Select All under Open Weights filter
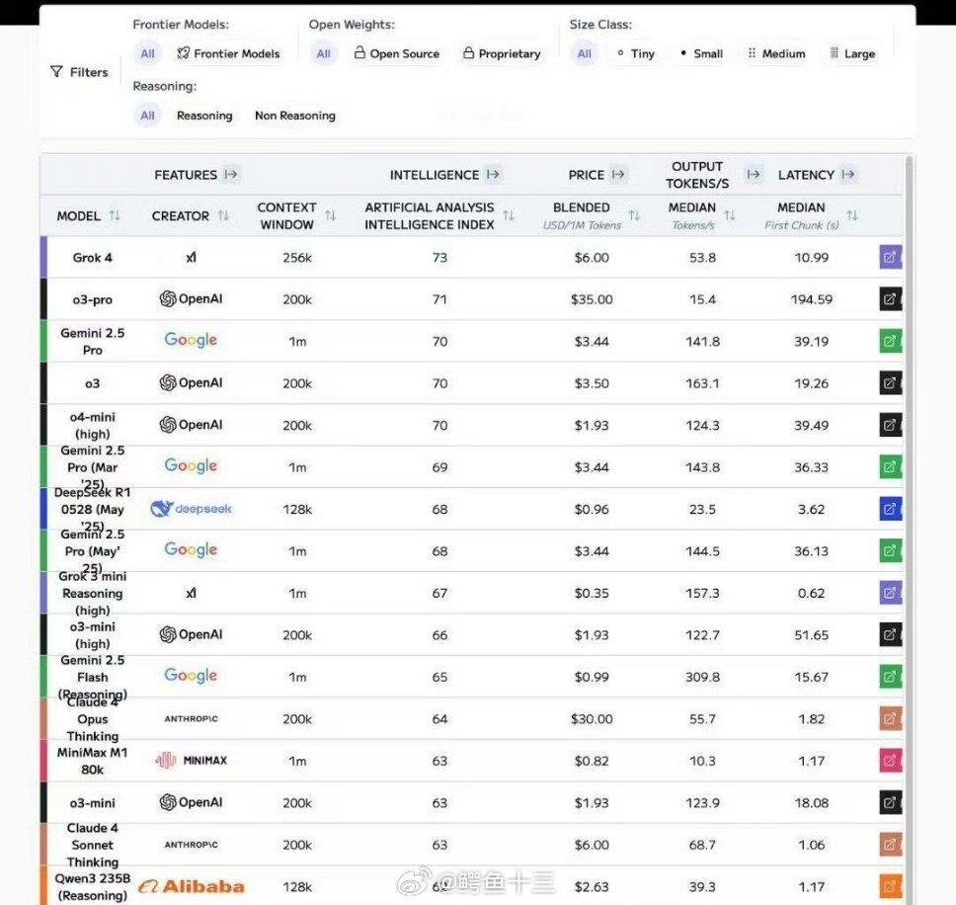The height and width of the screenshot is (905, 956). 323,53
